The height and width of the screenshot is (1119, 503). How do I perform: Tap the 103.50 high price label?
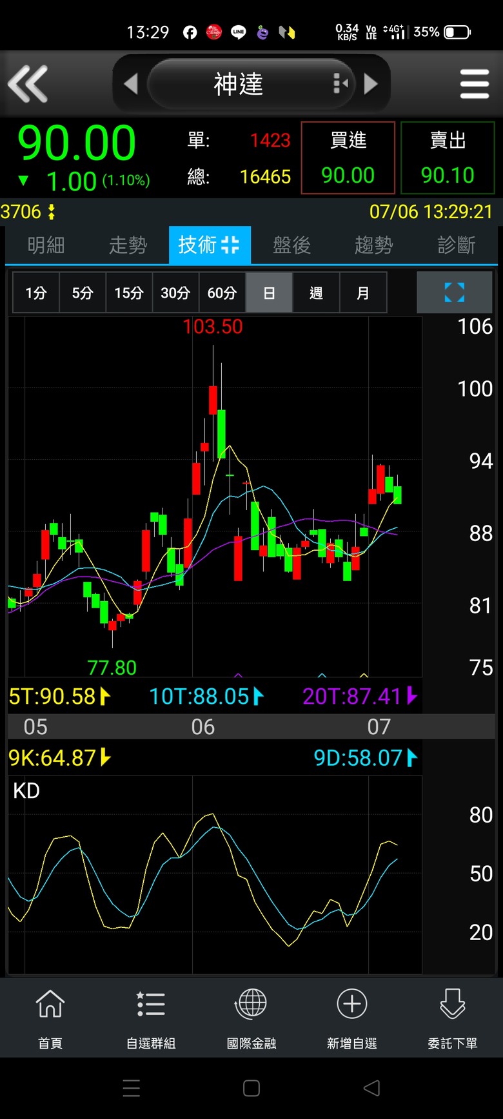(x=213, y=327)
